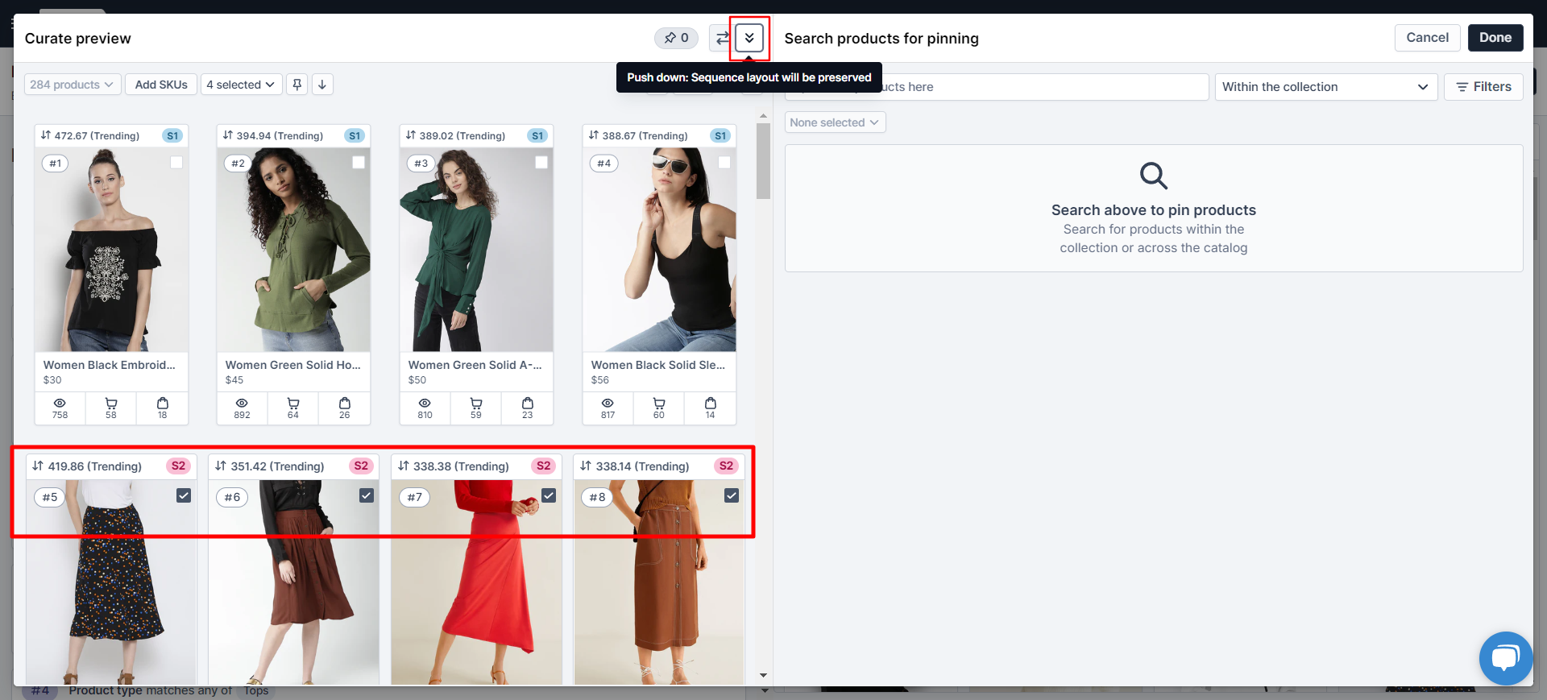Uncheck product #8 checkbox
Screen dimensions: 1547x700
[732, 495]
